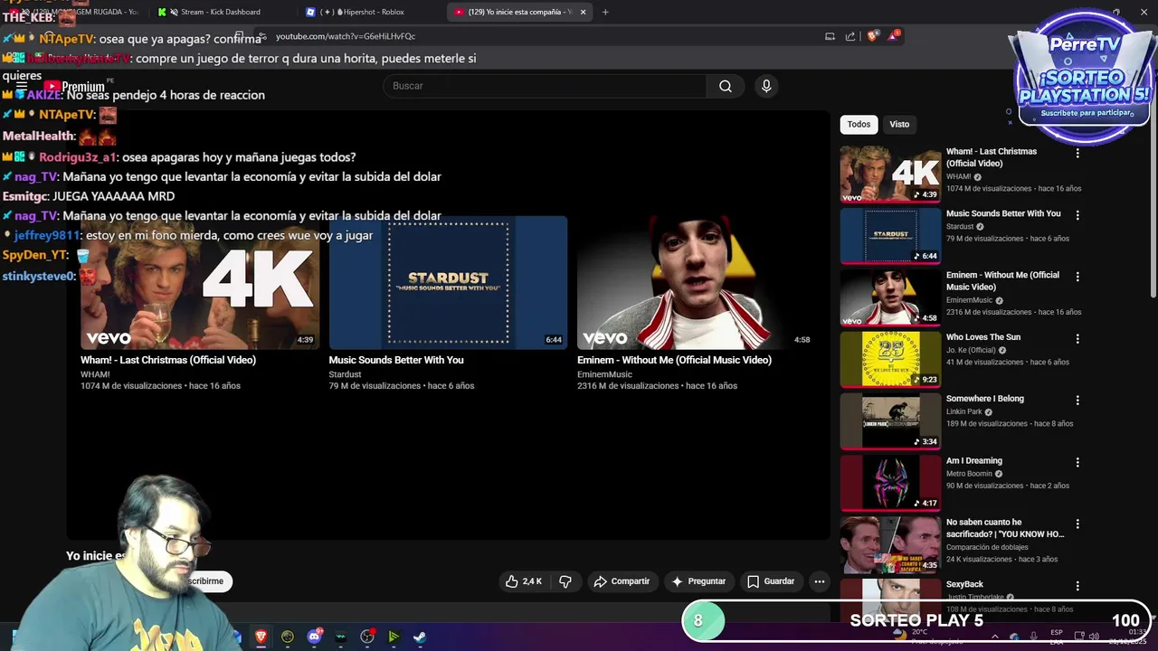Click sidebar No saben cuanto he sacrificado thumbnail
The image size is (1158, 651).
click(890, 544)
